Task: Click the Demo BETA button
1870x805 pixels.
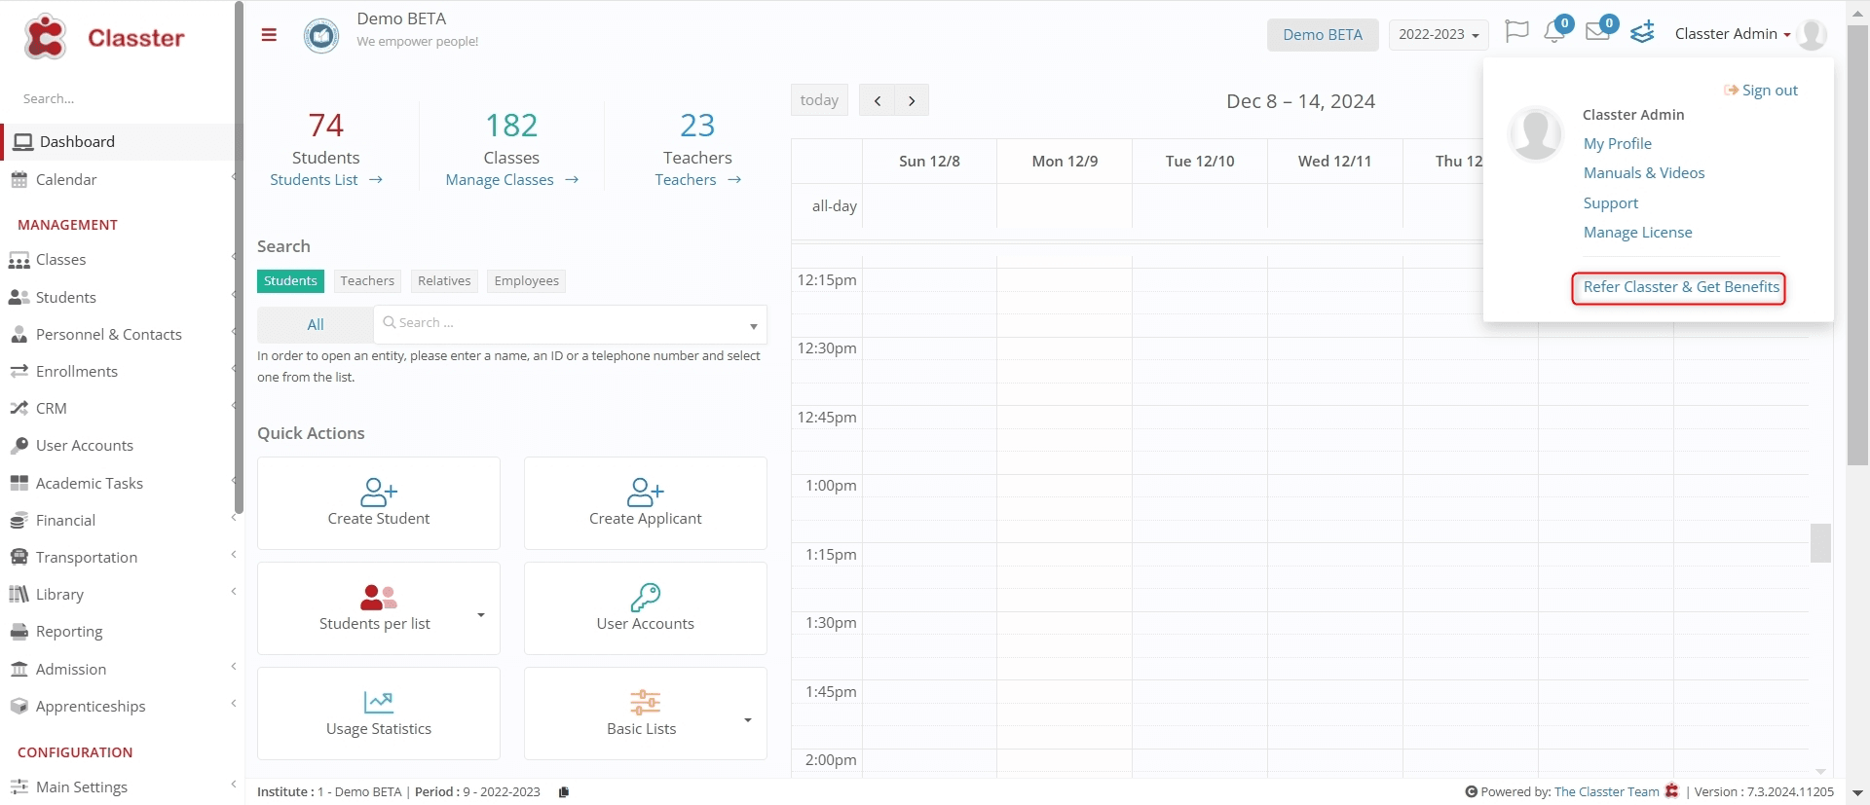Action: click(x=1323, y=35)
